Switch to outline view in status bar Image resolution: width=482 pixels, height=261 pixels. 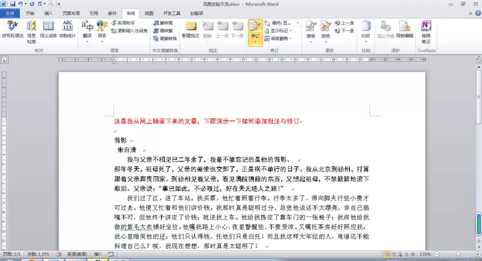coord(406,254)
